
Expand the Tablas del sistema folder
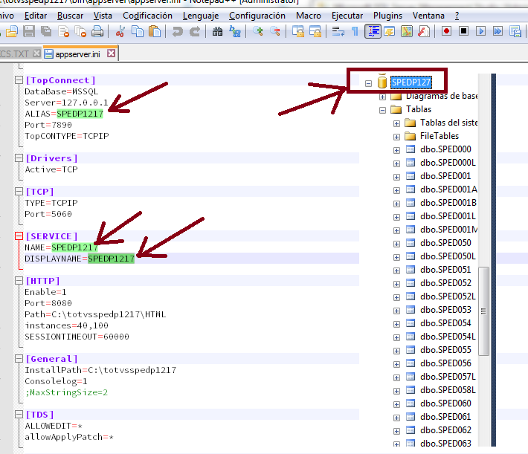pos(396,123)
